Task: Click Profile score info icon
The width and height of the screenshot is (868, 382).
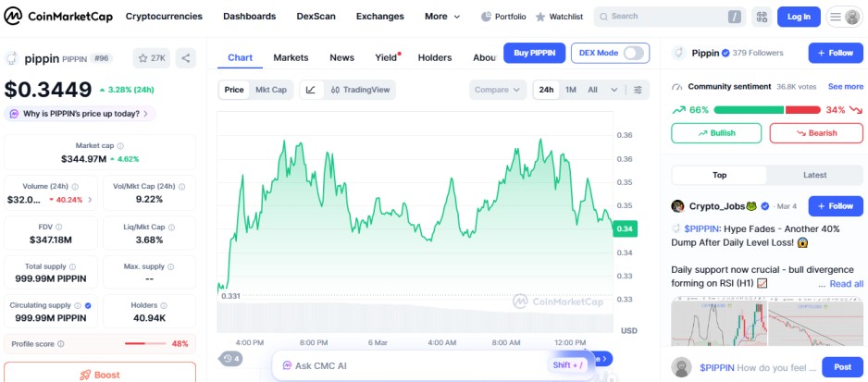Action: [x=61, y=344]
